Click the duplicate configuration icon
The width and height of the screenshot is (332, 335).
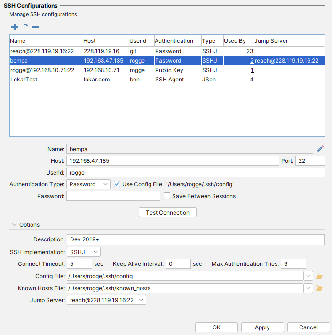25,27
